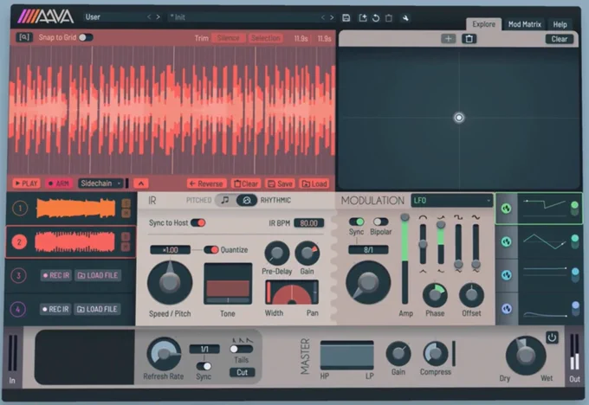Click the Master HP/LP filter display
The image size is (589, 405).
click(x=346, y=355)
